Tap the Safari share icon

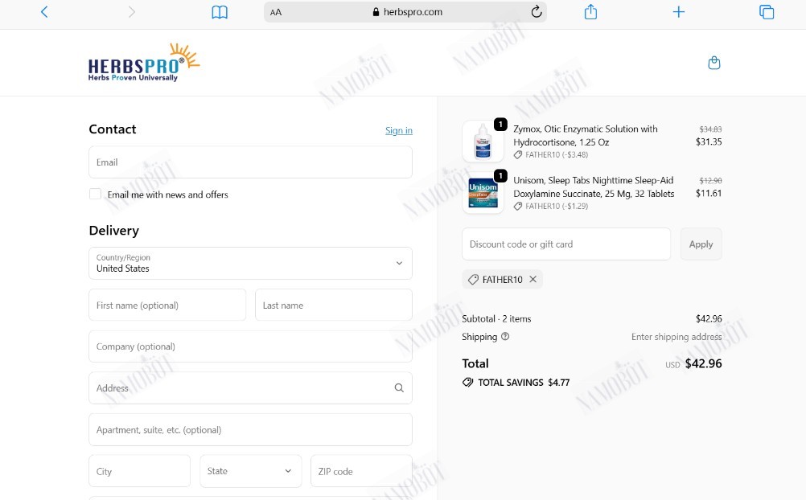click(590, 12)
